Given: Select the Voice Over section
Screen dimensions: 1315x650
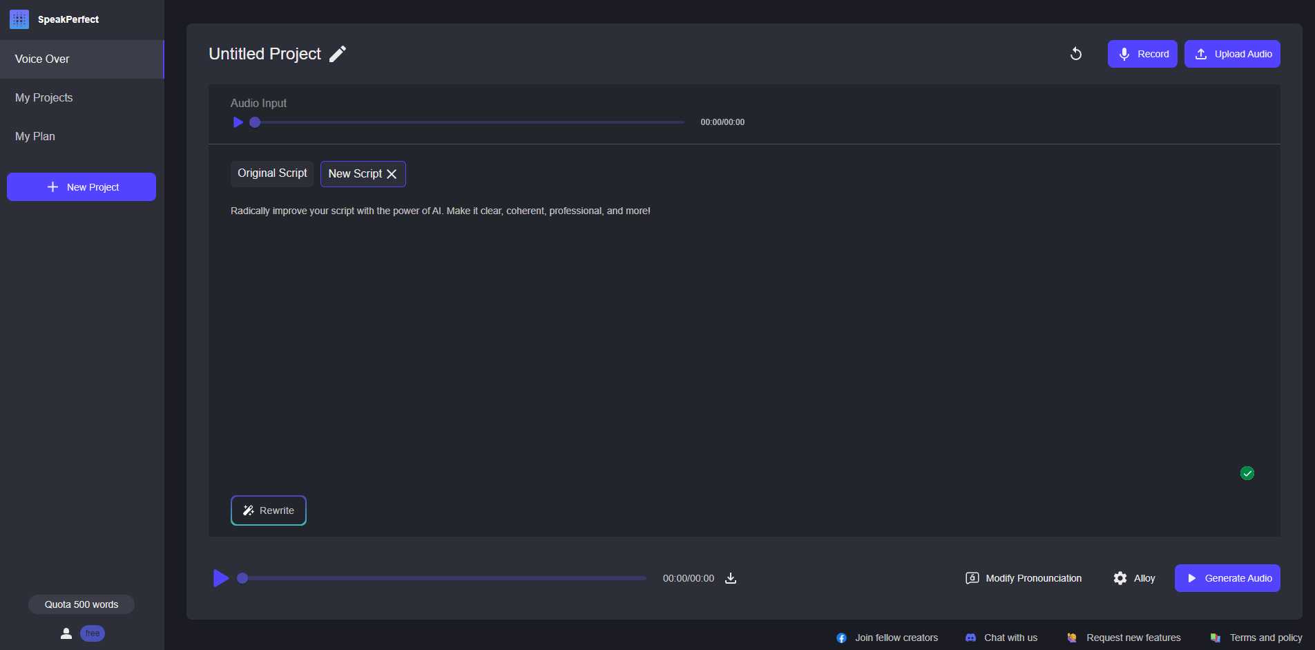Looking at the screenshot, I should (42, 59).
